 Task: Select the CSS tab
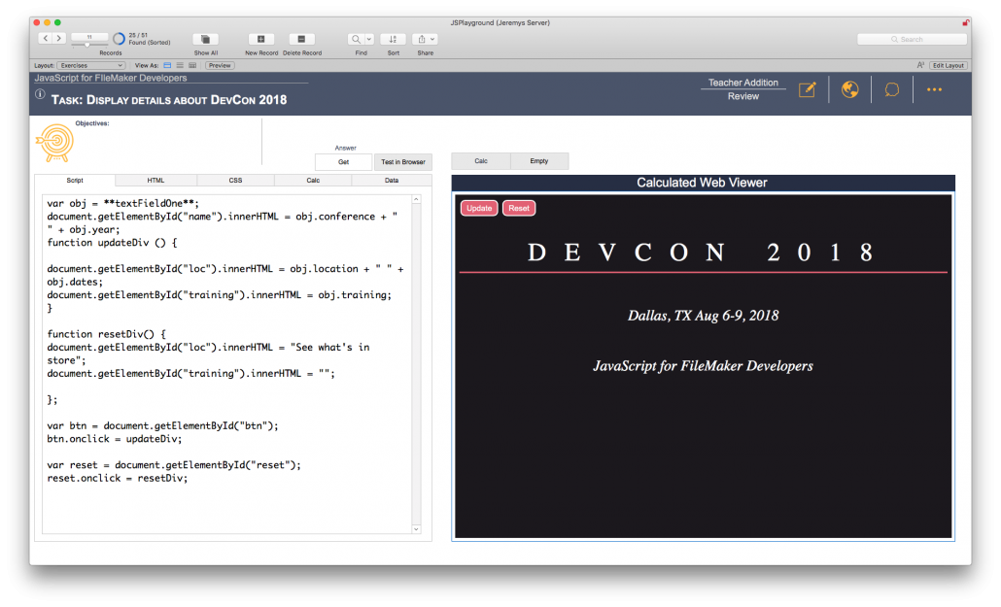click(233, 180)
